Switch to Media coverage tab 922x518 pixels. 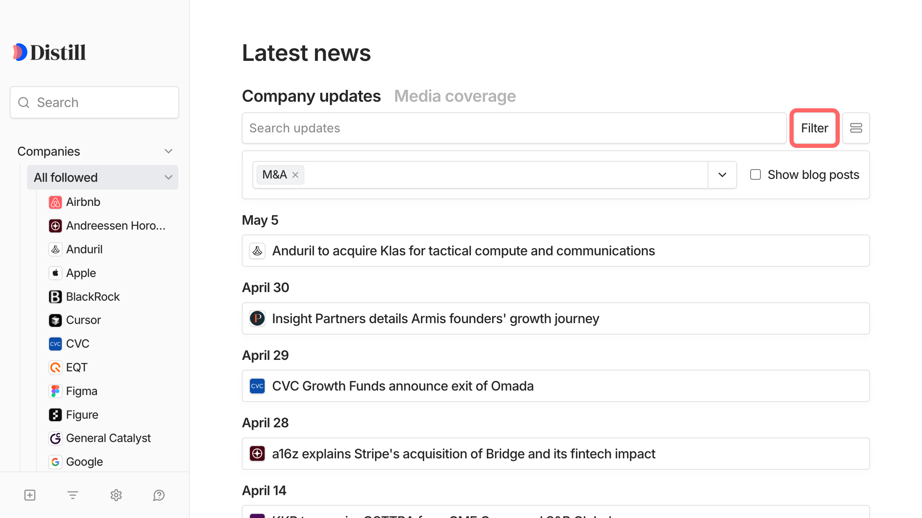(x=455, y=96)
